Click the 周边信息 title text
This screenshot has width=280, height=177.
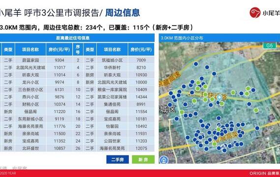[x=122, y=13]
